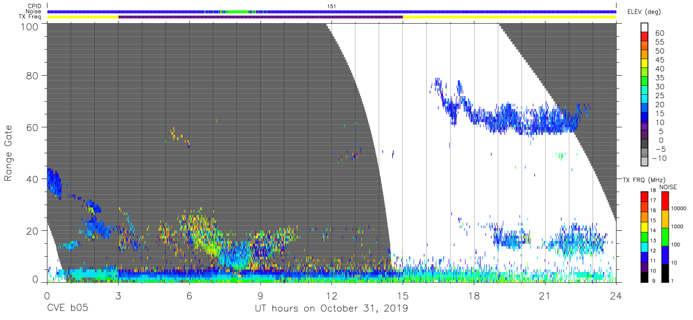Screen dimensions: 693x320
Task: Click the 'Noise' row label at top
Action: point(34,11)
